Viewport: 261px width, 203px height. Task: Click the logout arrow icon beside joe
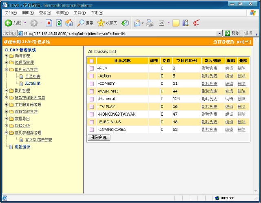247,42
